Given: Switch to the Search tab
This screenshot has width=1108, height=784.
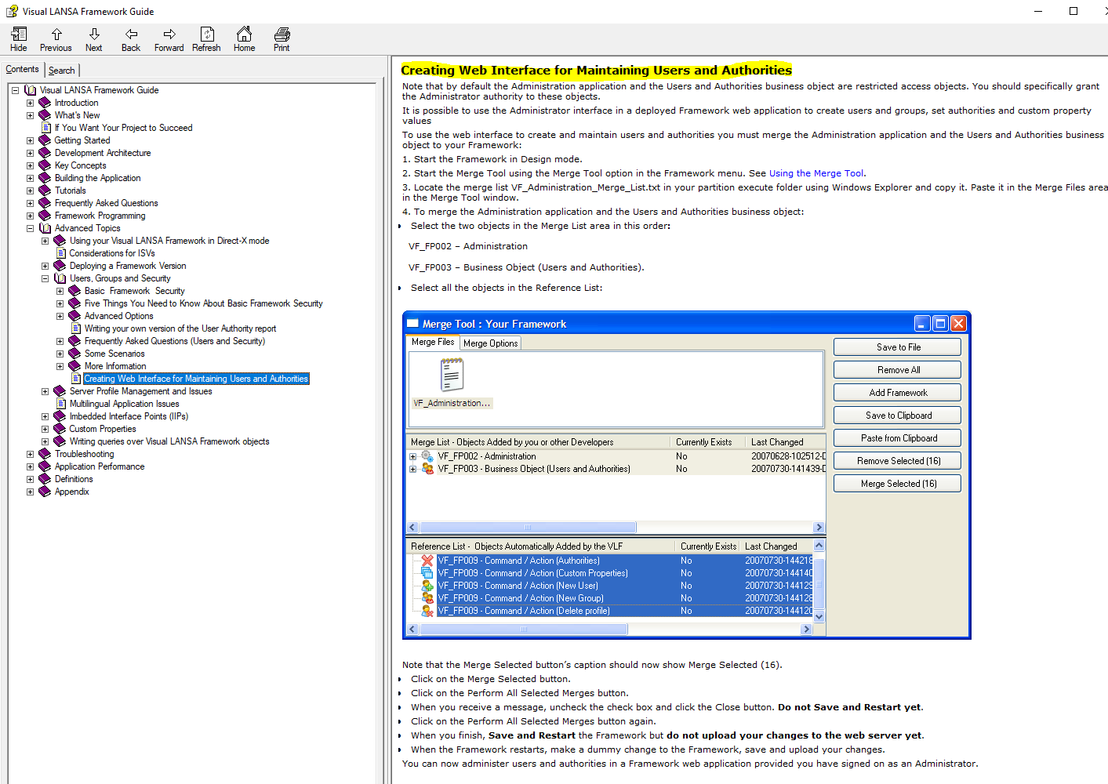Looking at the screenshot, I should 62,71.
